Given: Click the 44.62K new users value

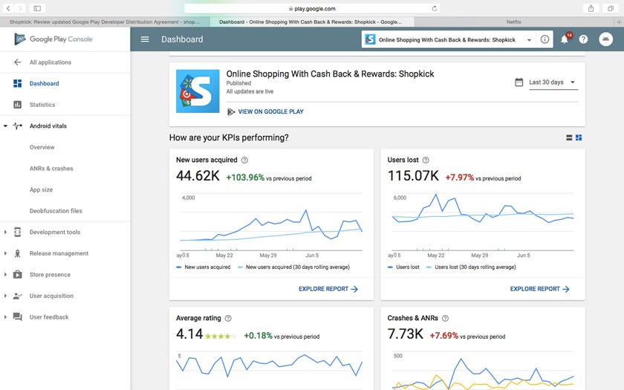Looking at the screenshot, I should 198,176.
